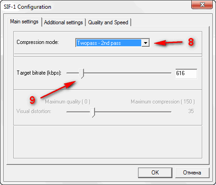Image resolution: width=216 pixels, height=185 pixels.
Task: Click the Visual distortion slider thumb
Action: (x=93, y=112)
